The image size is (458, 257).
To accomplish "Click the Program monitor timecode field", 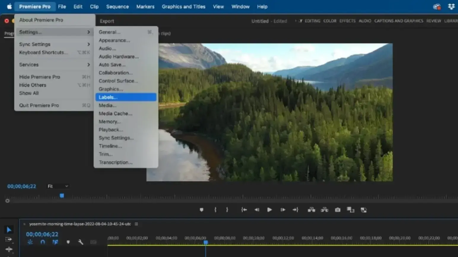I will pos(21,186).
